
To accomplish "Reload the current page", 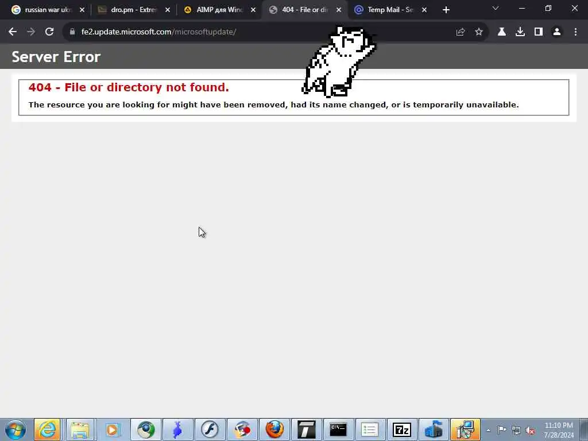I will 49,32.
